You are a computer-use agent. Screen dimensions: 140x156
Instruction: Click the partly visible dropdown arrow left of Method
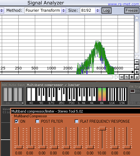point(2,10)
